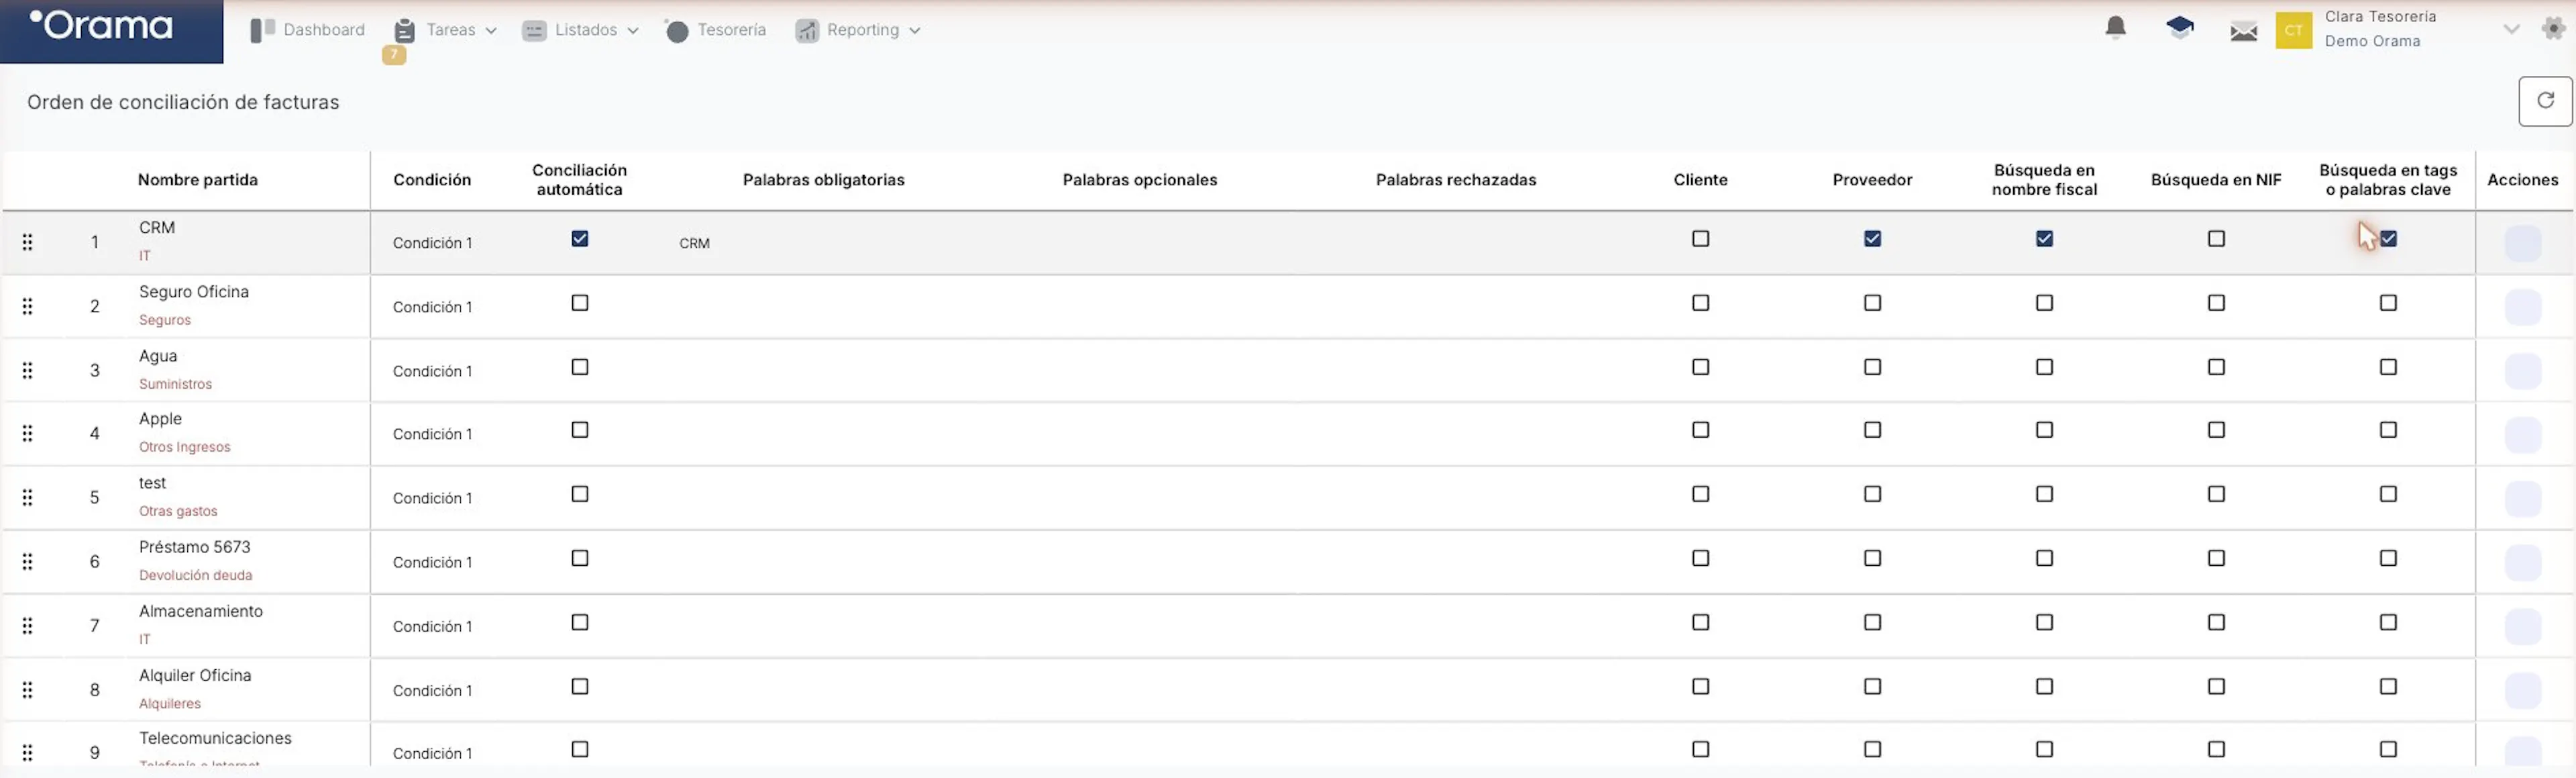Viewport: 2576px width, 778px height.
Task: Open the notifications bell icon
Action: pos(2115,28)
